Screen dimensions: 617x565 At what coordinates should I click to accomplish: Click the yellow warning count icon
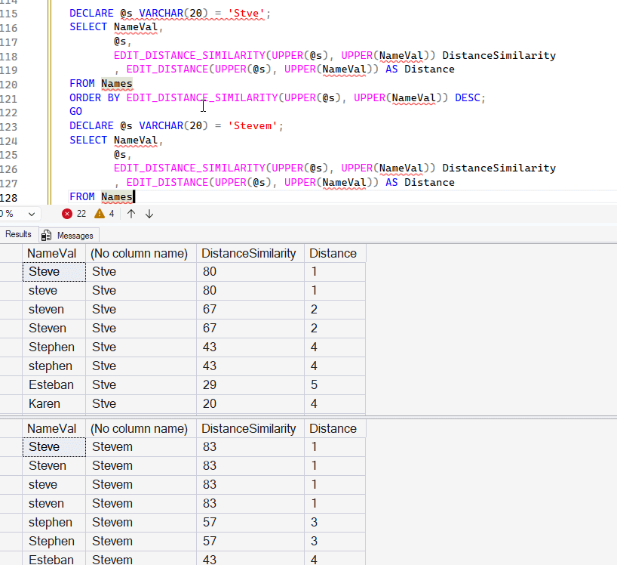(100, 214)
